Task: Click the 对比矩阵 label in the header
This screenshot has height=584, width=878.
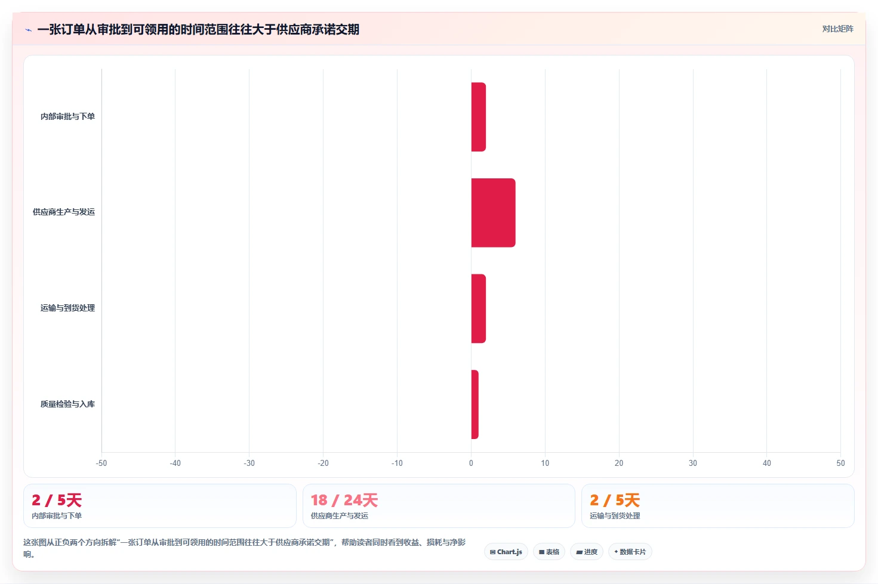Action: click(837, 29)
